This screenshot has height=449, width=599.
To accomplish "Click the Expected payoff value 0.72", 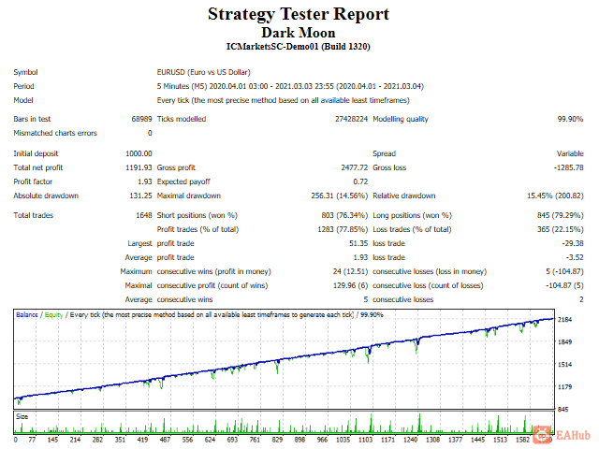I will tap(360, 181).
